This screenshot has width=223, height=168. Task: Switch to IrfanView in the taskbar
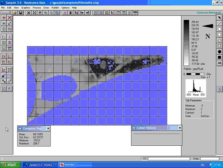click(75, 165)
